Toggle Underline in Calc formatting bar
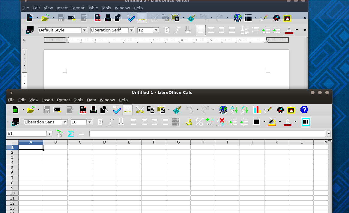Viewport: 349px width, 213px height. pyautogui.click(x=121, y=122)
